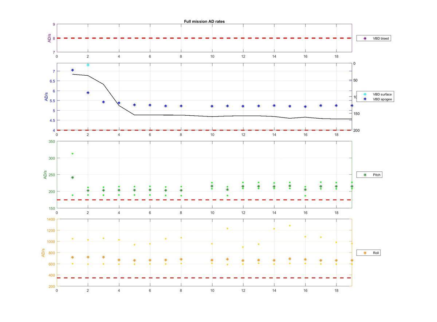Click the blue star icon beside VBD apogee
The image size is (437, 322).
(x=365, y=99)
